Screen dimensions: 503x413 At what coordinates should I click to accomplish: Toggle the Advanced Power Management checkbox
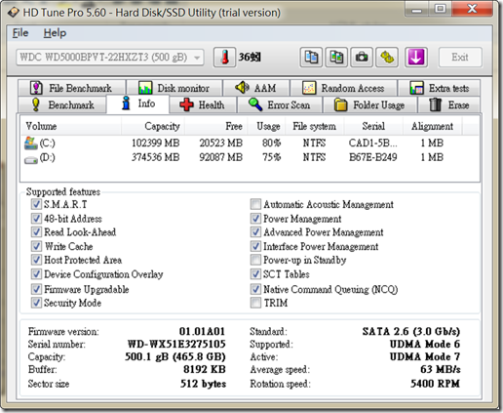(x=255, y=232)
